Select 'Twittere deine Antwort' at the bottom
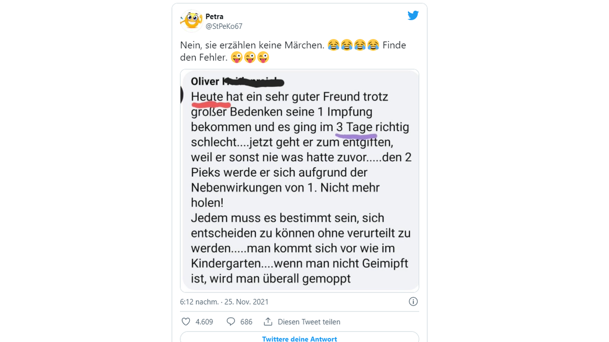The width and height of the screenshot is (609, 342). 299,338
